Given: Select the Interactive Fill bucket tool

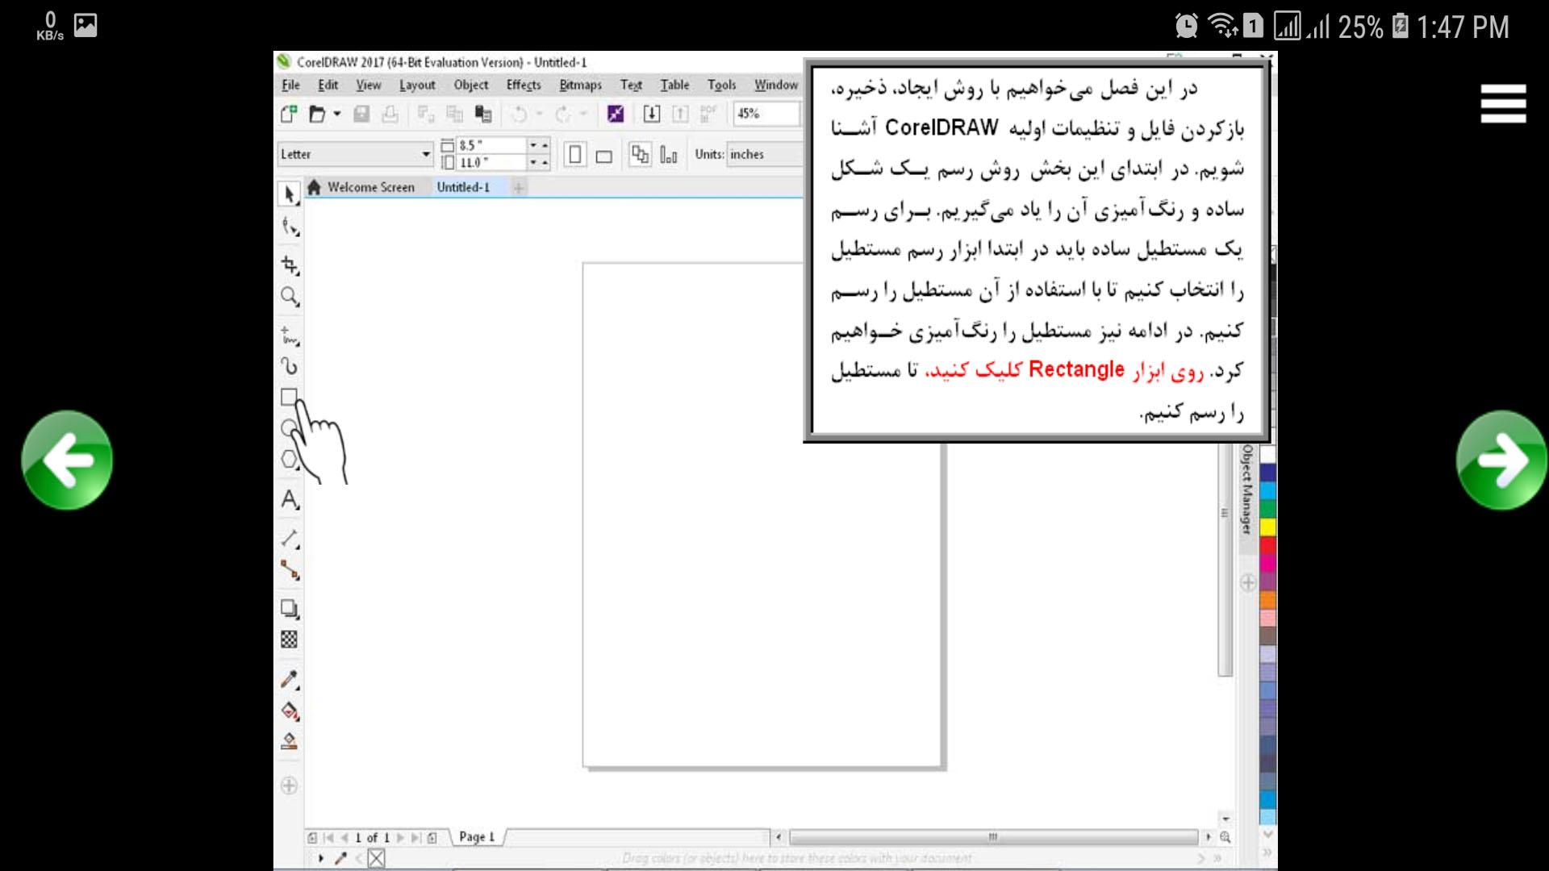Looking at the screenshot, I should [290, 711].
